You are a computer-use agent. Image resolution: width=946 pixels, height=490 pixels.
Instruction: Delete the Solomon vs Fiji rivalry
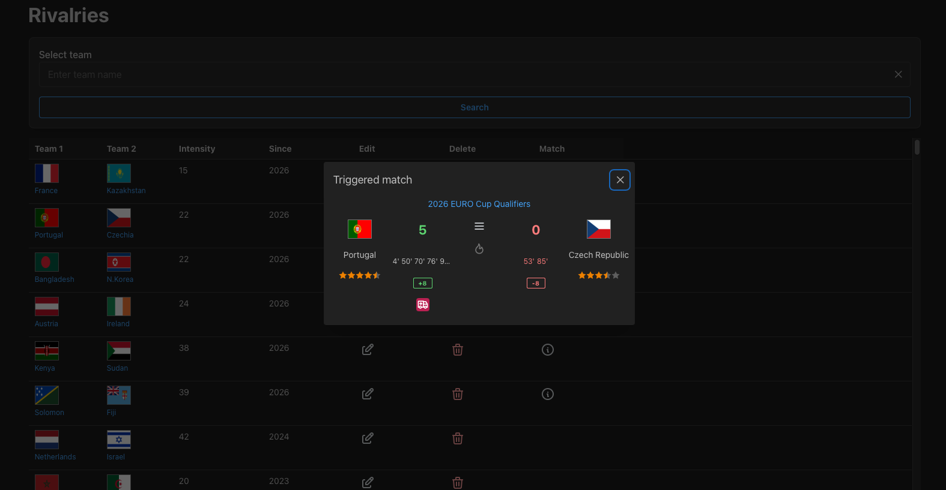coord(458,394)
